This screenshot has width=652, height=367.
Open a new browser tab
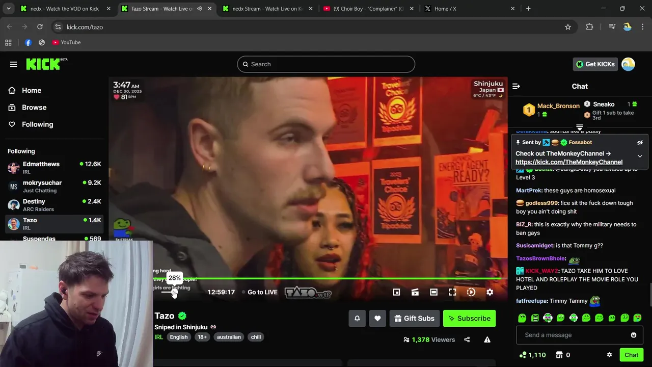(528, 9)
